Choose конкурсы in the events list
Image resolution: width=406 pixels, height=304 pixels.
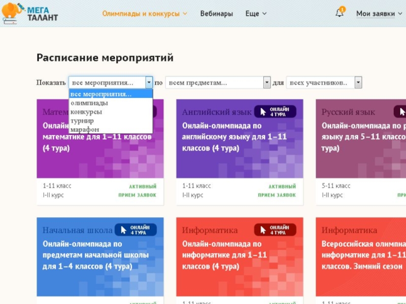tap(86, 112)
